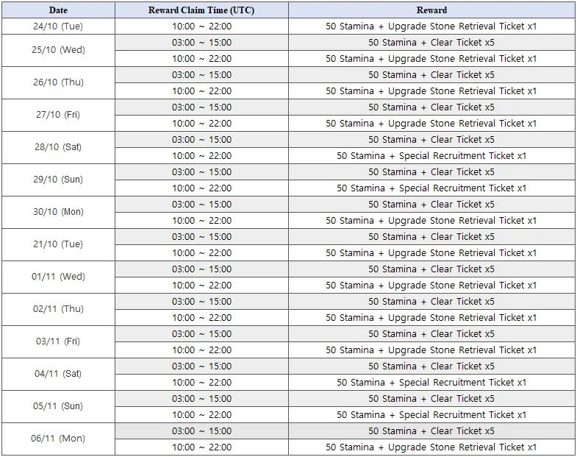This screenshot has width=577, height=457.
Task: Select the 24/10 (Tue) date cell
Action: point(58,26)
